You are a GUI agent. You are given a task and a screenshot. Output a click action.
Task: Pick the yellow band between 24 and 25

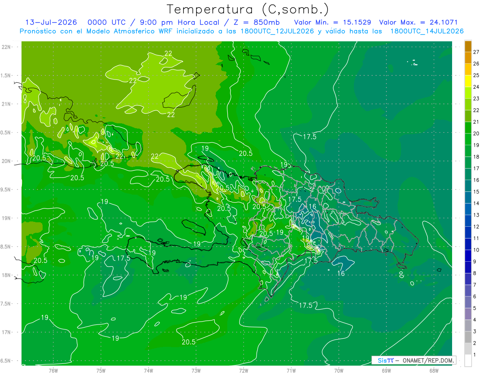pyautogui.click(x=468, y=81)
